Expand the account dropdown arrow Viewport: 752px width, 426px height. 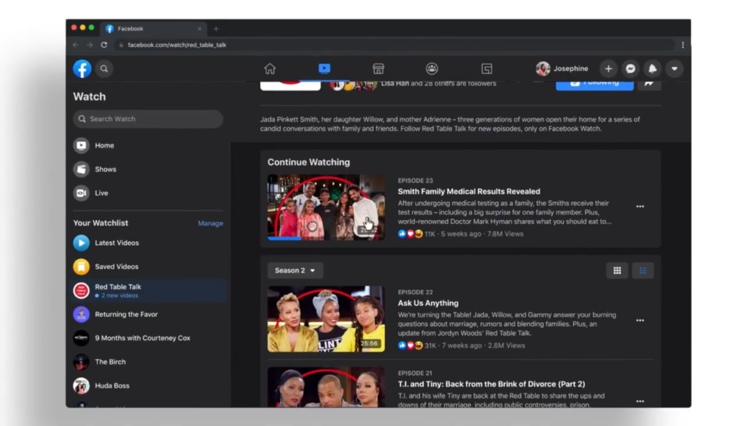[x=675, y=69]
